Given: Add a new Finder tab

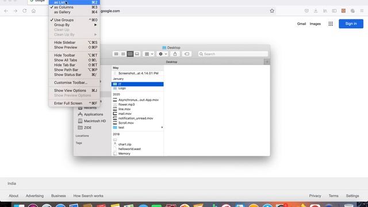Looking at the screenshot, I should click(x=267, y=62).
